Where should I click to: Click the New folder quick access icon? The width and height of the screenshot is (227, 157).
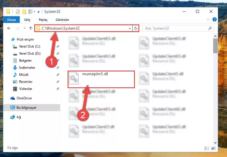(x=24, y=12)
